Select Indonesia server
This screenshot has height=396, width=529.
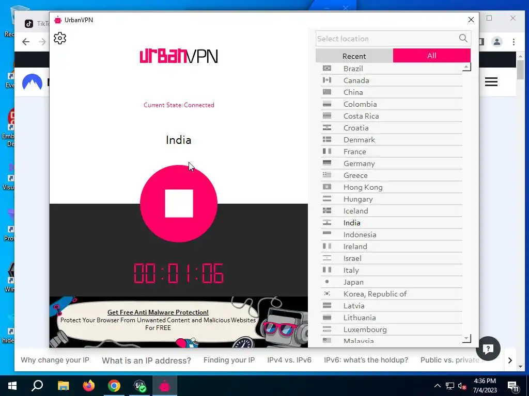(x=392, y=235)
